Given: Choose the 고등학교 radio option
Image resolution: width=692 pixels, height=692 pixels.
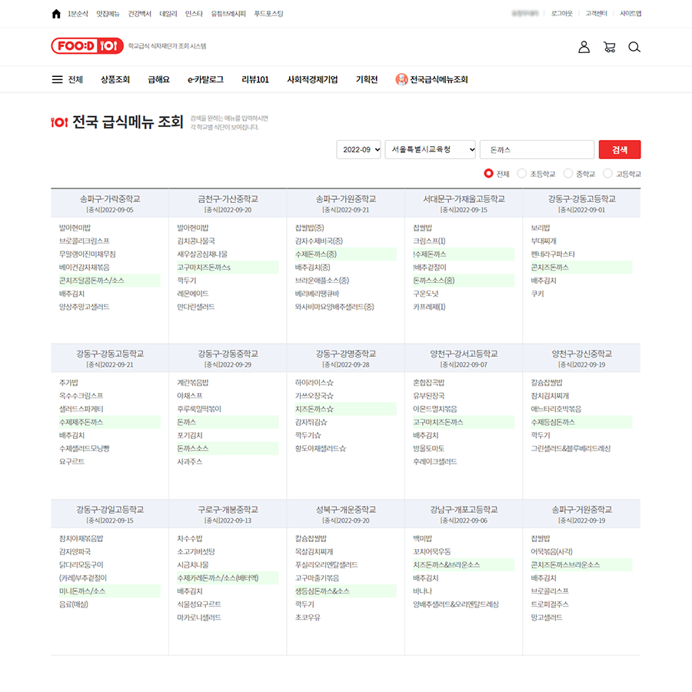Looking at the screenshot, I should 607,174.
